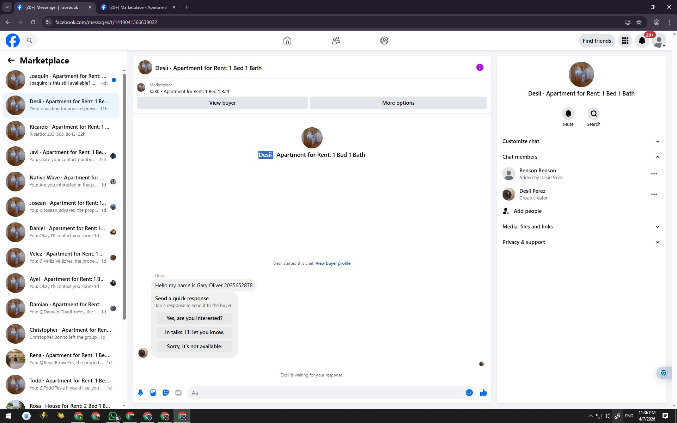Bookmark this page with star icon
Image resolution: width=677 pixels, height=423 pixels.
pos(639,22)
